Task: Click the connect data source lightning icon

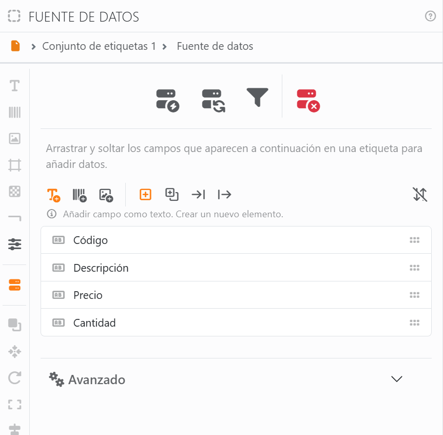Action: [x=167, y=101]
